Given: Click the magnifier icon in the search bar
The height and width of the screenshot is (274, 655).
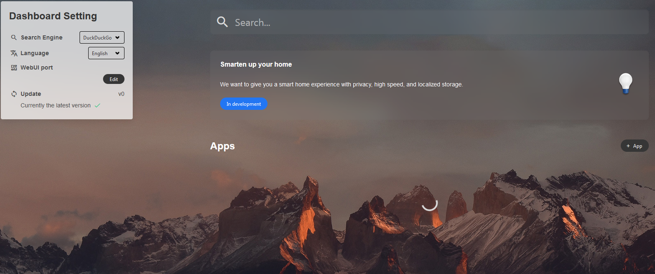Looking at the screenshot, I should (x=222, y=22).
